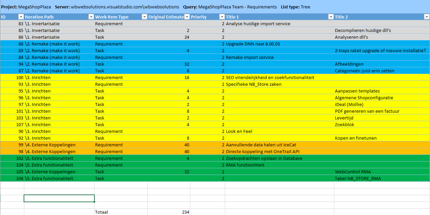Viewport: 430px width, 215px height.
Task: Select the Work Item Type header cell
Action: click(121, 17)
